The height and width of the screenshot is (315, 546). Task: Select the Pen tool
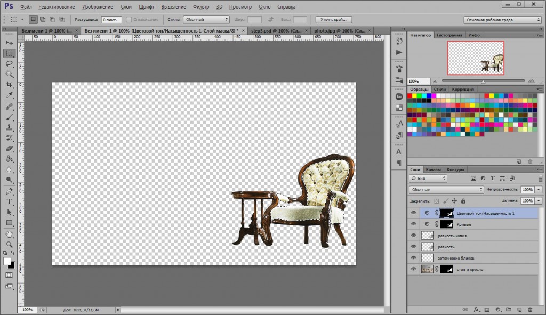coord(9,191)
